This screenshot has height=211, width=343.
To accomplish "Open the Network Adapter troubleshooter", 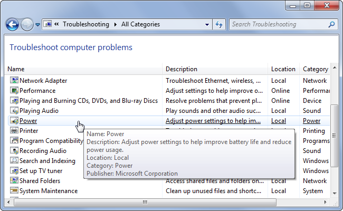I will [x=43, y=81].
